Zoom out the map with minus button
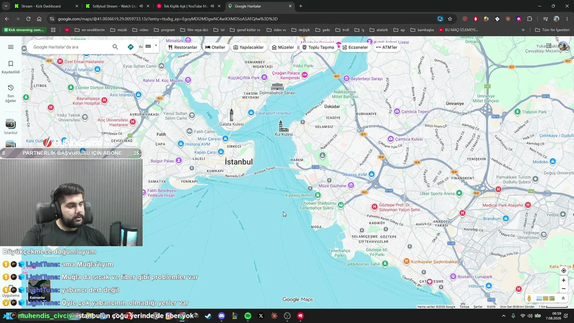 (564, 288)
